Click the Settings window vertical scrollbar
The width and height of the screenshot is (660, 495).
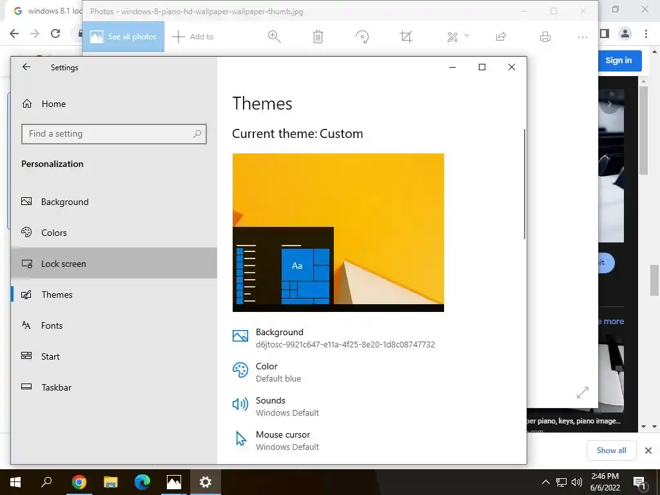tap(524, 184)
